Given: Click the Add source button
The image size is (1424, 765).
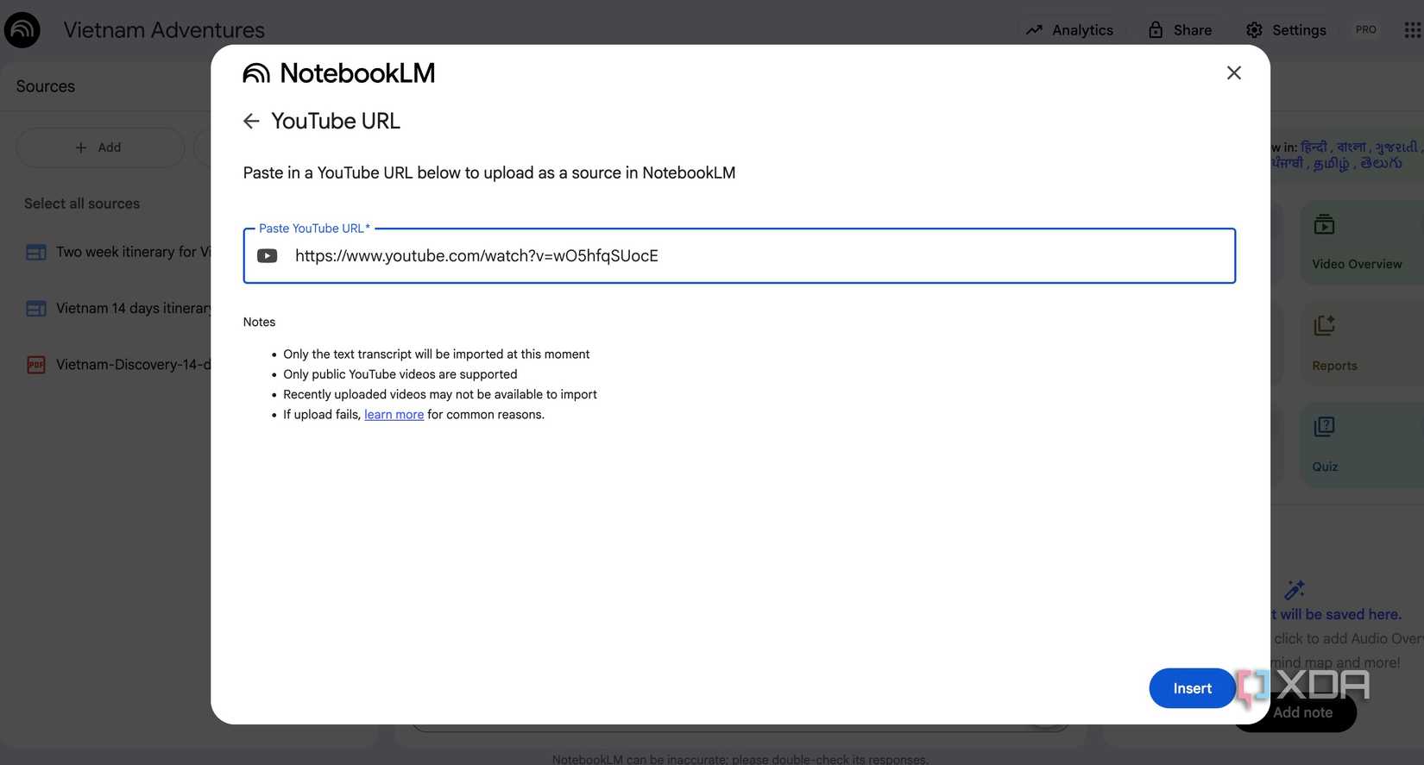Looking at the screenshot, I should point(100,147).
